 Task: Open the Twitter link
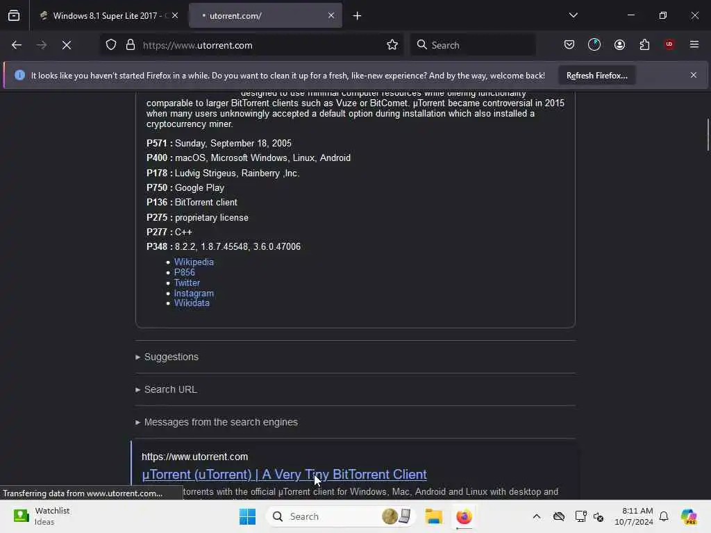click(187, 283)
